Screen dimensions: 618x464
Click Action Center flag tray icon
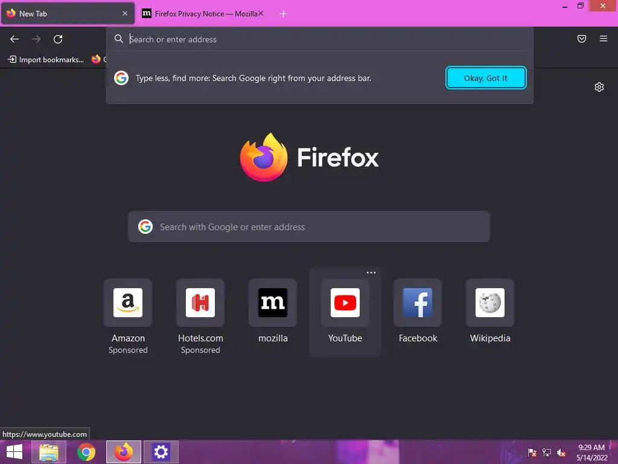[x=532, y=452]
